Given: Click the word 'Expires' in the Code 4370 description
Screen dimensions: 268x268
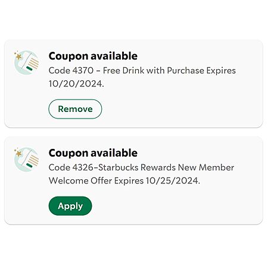Looking at the screenshot, I should click(x=221, y=71).
